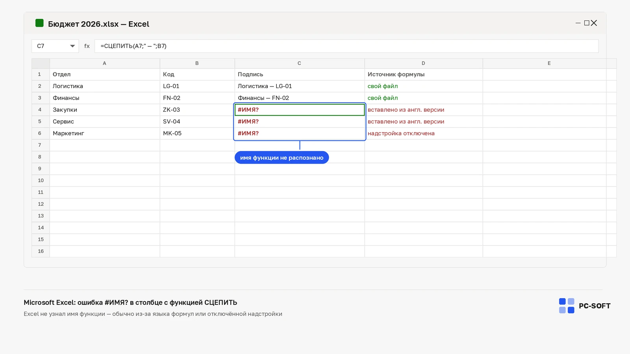This screenshot has height=354, width=630.
Task: Click the green Excel app icon
Action: pyautogui.click(x=39, y=23)
